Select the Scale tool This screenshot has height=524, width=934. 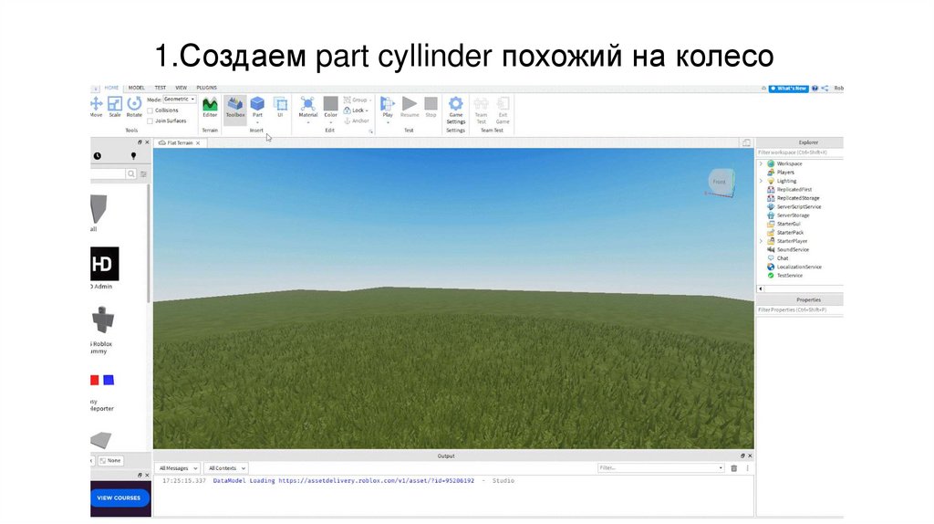pyautogui.click(x=115, y=107)
